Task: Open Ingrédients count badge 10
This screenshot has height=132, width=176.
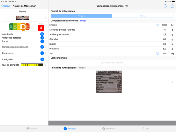Action: pos(42,34)
